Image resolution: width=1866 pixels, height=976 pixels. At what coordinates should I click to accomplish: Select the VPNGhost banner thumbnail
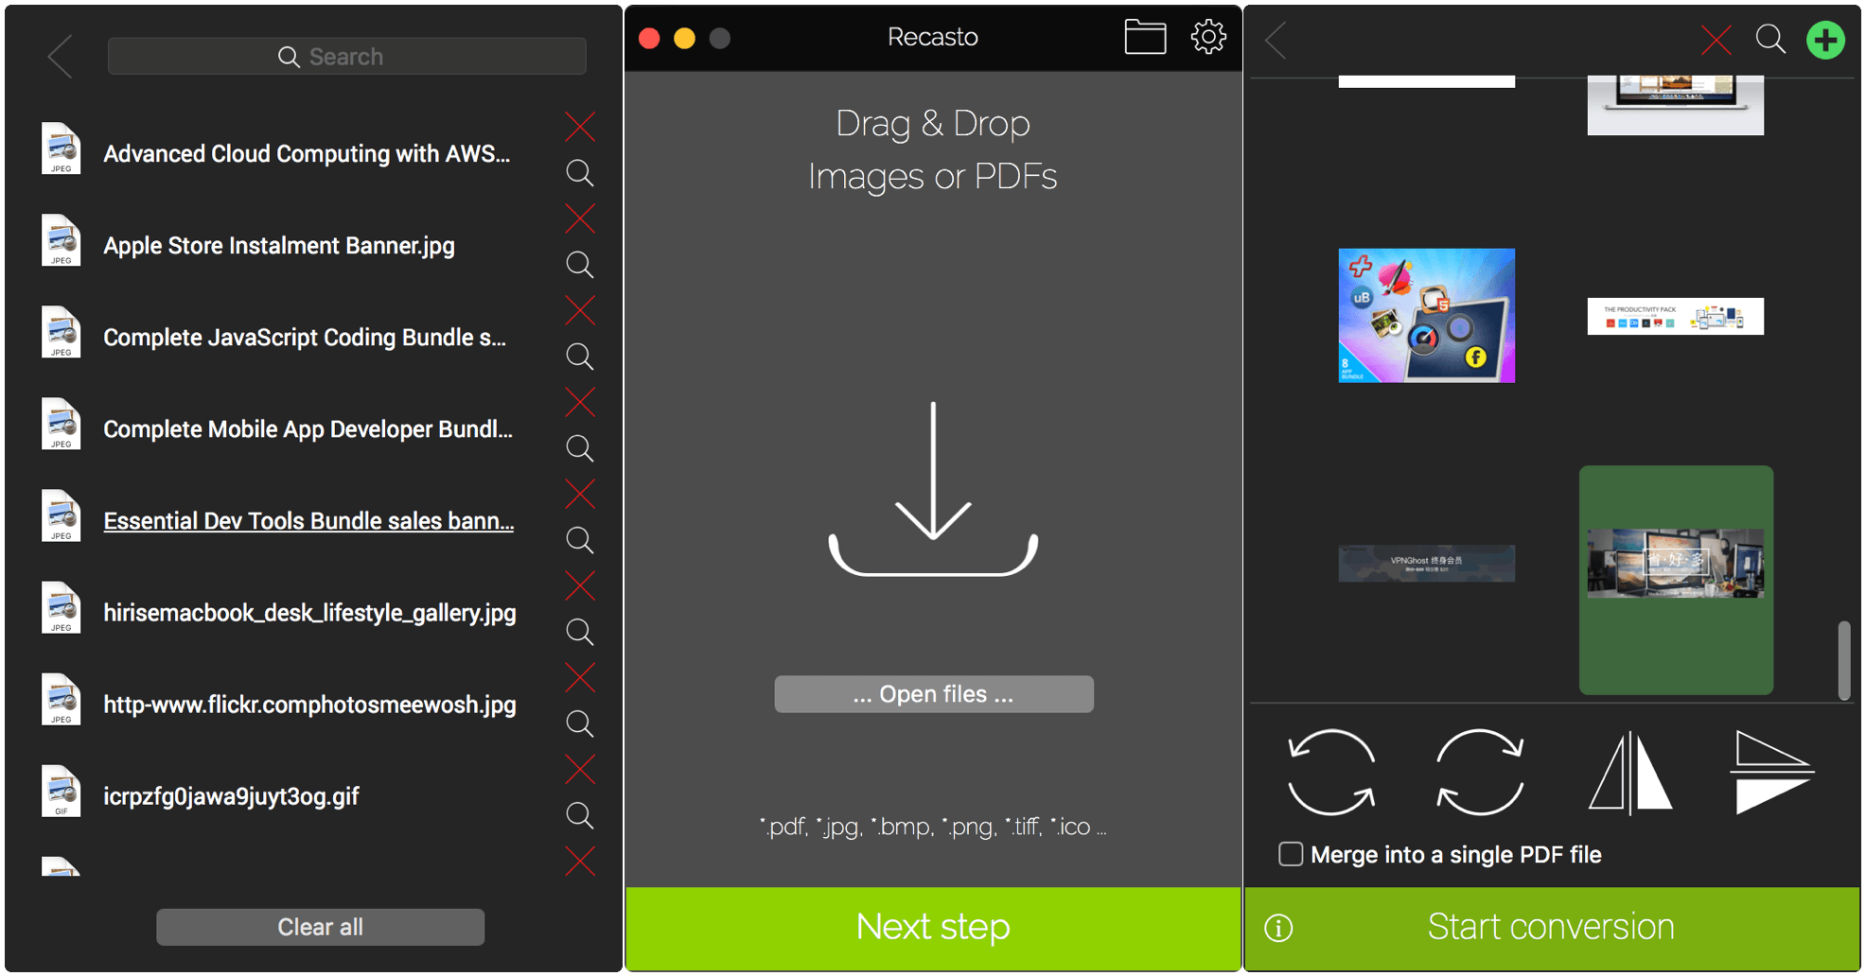(x=1426, y=563)
